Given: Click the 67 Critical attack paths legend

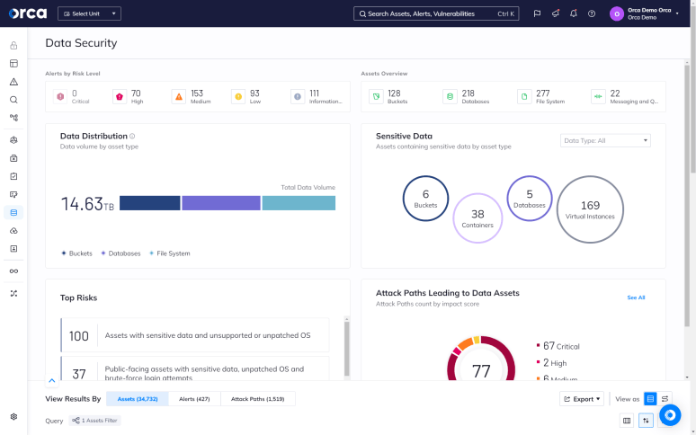Looking at the screenshot, I should pyautogui.click(x=558, y=346).
